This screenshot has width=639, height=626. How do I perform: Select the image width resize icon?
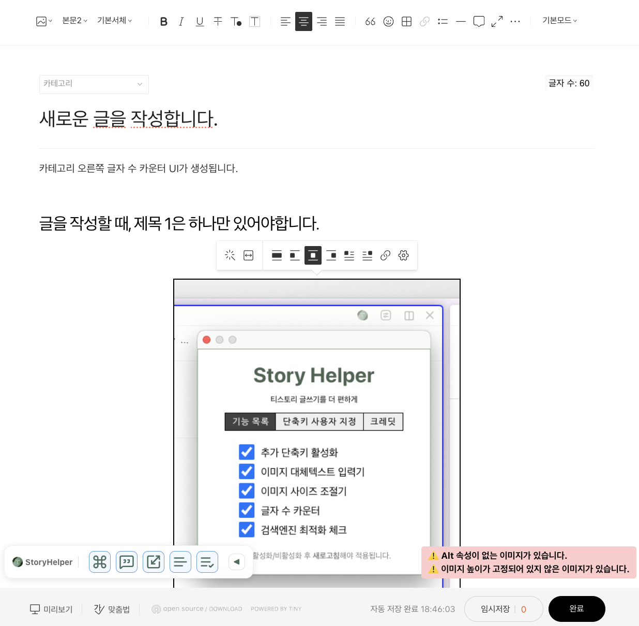pos(249,255)
